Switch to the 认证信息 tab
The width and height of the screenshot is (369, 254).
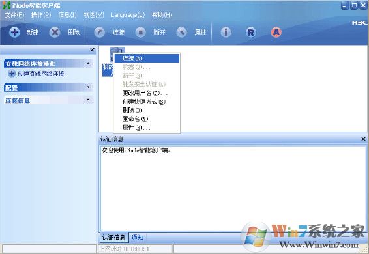click(x=113, y=238)
